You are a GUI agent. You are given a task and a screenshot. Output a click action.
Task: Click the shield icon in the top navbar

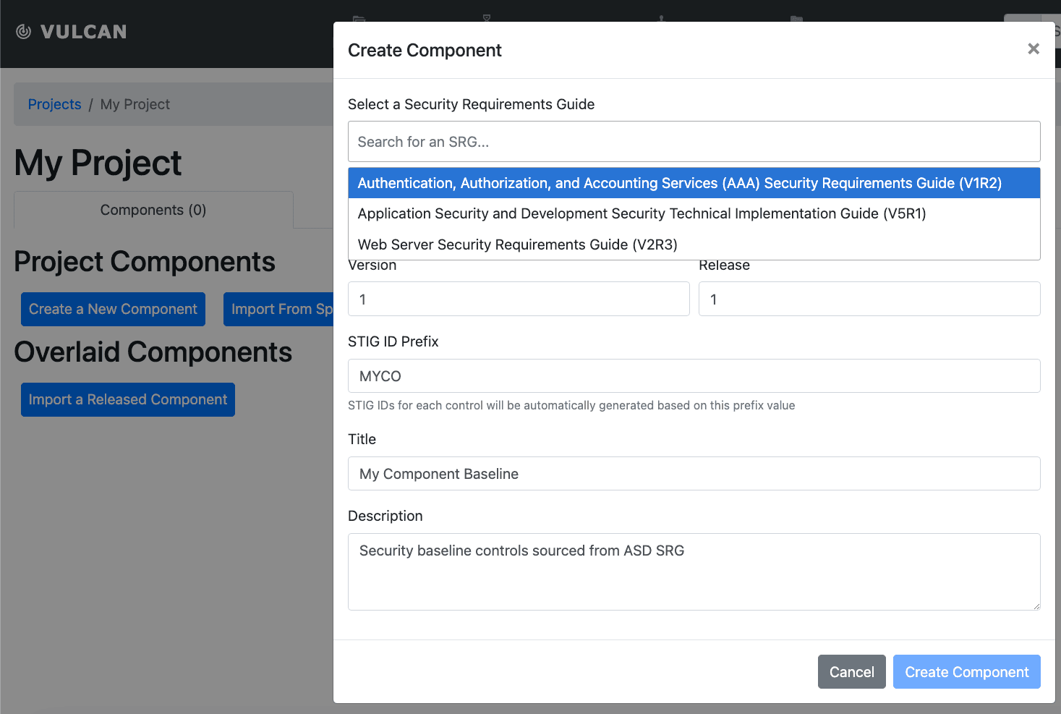pyautogui.click(x=486, y=20)
